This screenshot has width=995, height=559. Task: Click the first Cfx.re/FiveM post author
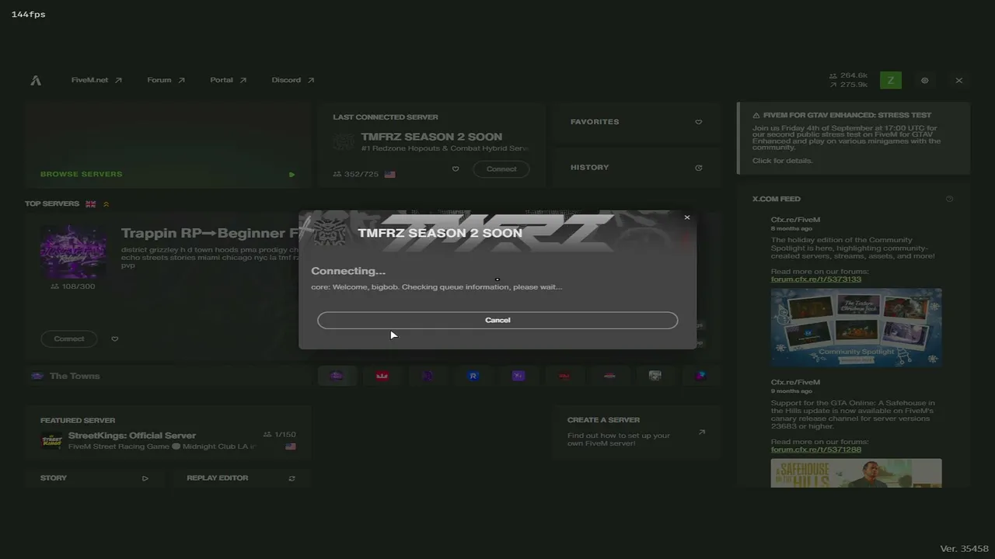click(795, 220)
